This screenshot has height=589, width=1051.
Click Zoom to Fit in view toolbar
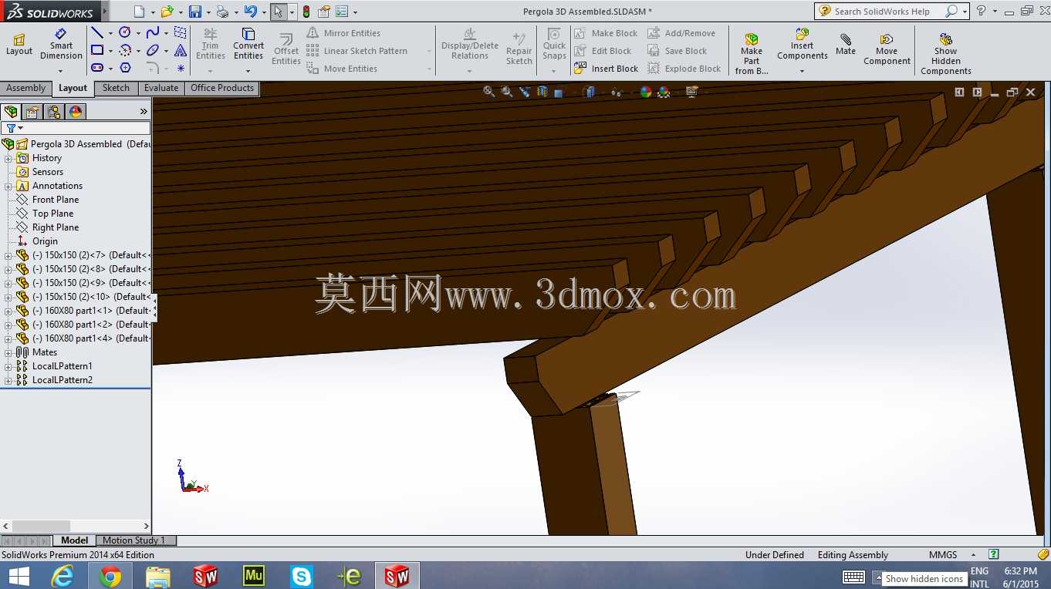click(488, 92)
